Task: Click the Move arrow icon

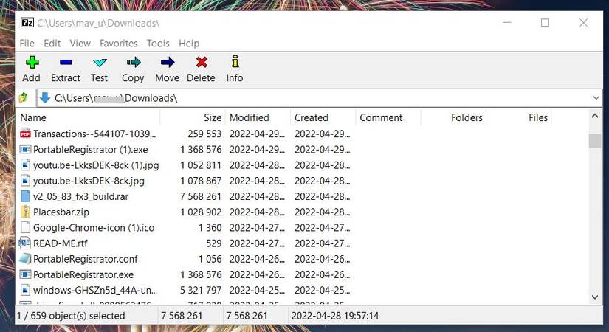Action: pyautogui.click(x=168, y=62)
